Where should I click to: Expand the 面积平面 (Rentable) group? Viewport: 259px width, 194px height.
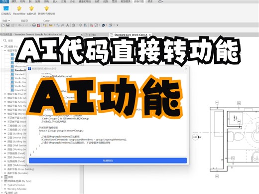pos(5,173)
